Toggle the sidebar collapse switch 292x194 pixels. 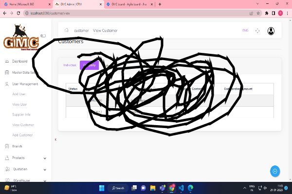tap(43, 35)
